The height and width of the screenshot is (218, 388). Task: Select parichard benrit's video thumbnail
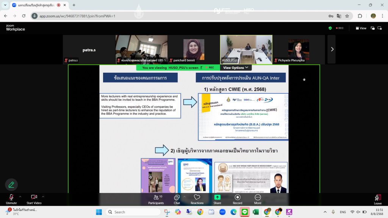pos(194,49)
